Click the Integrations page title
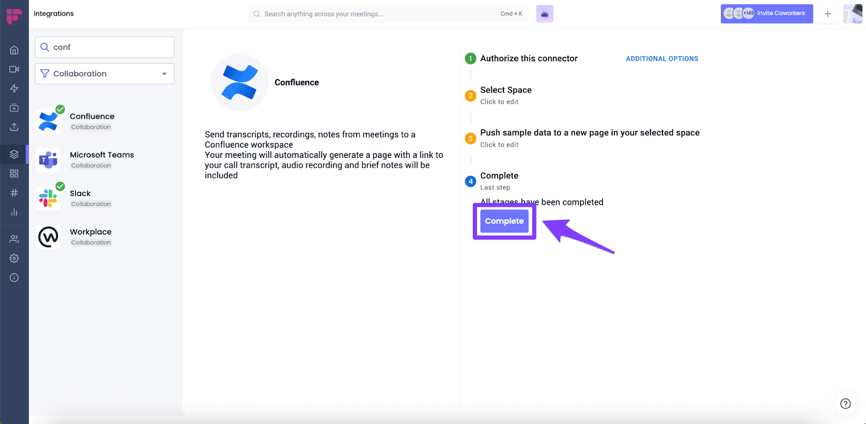The width and height of the screenshot is (866, 424). click(x=54, y=14)
